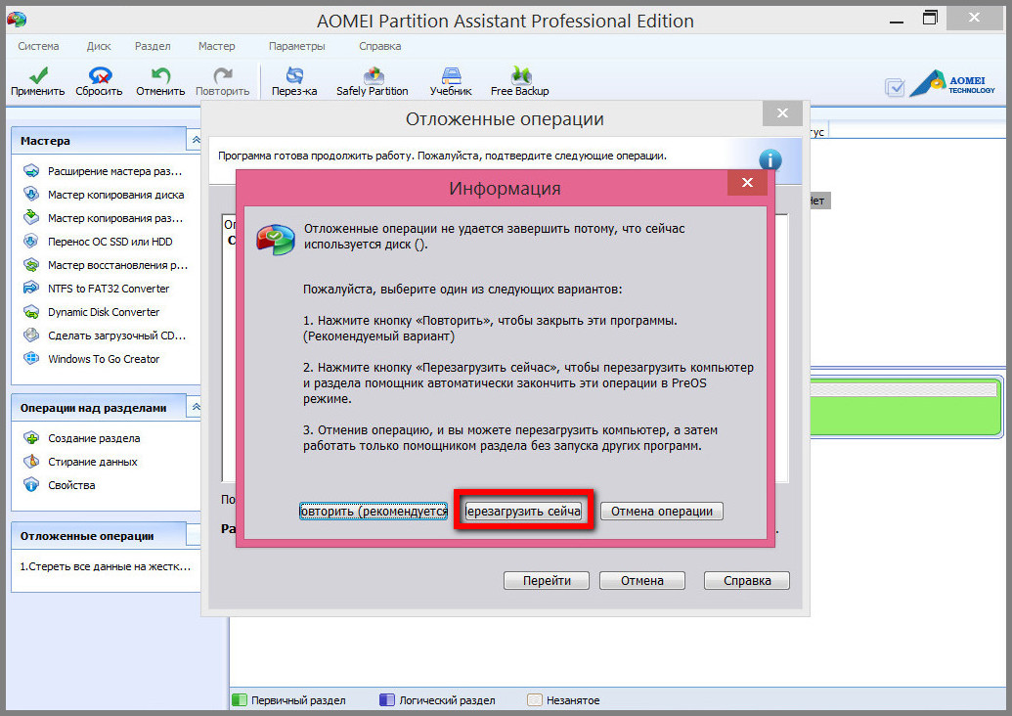This screenshot has height=716, width=1012.
Task: Open the Раздел menu
Action: coord(153,47)
